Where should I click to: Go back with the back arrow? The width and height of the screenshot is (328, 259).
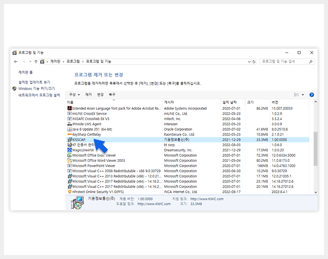[16, 62]
